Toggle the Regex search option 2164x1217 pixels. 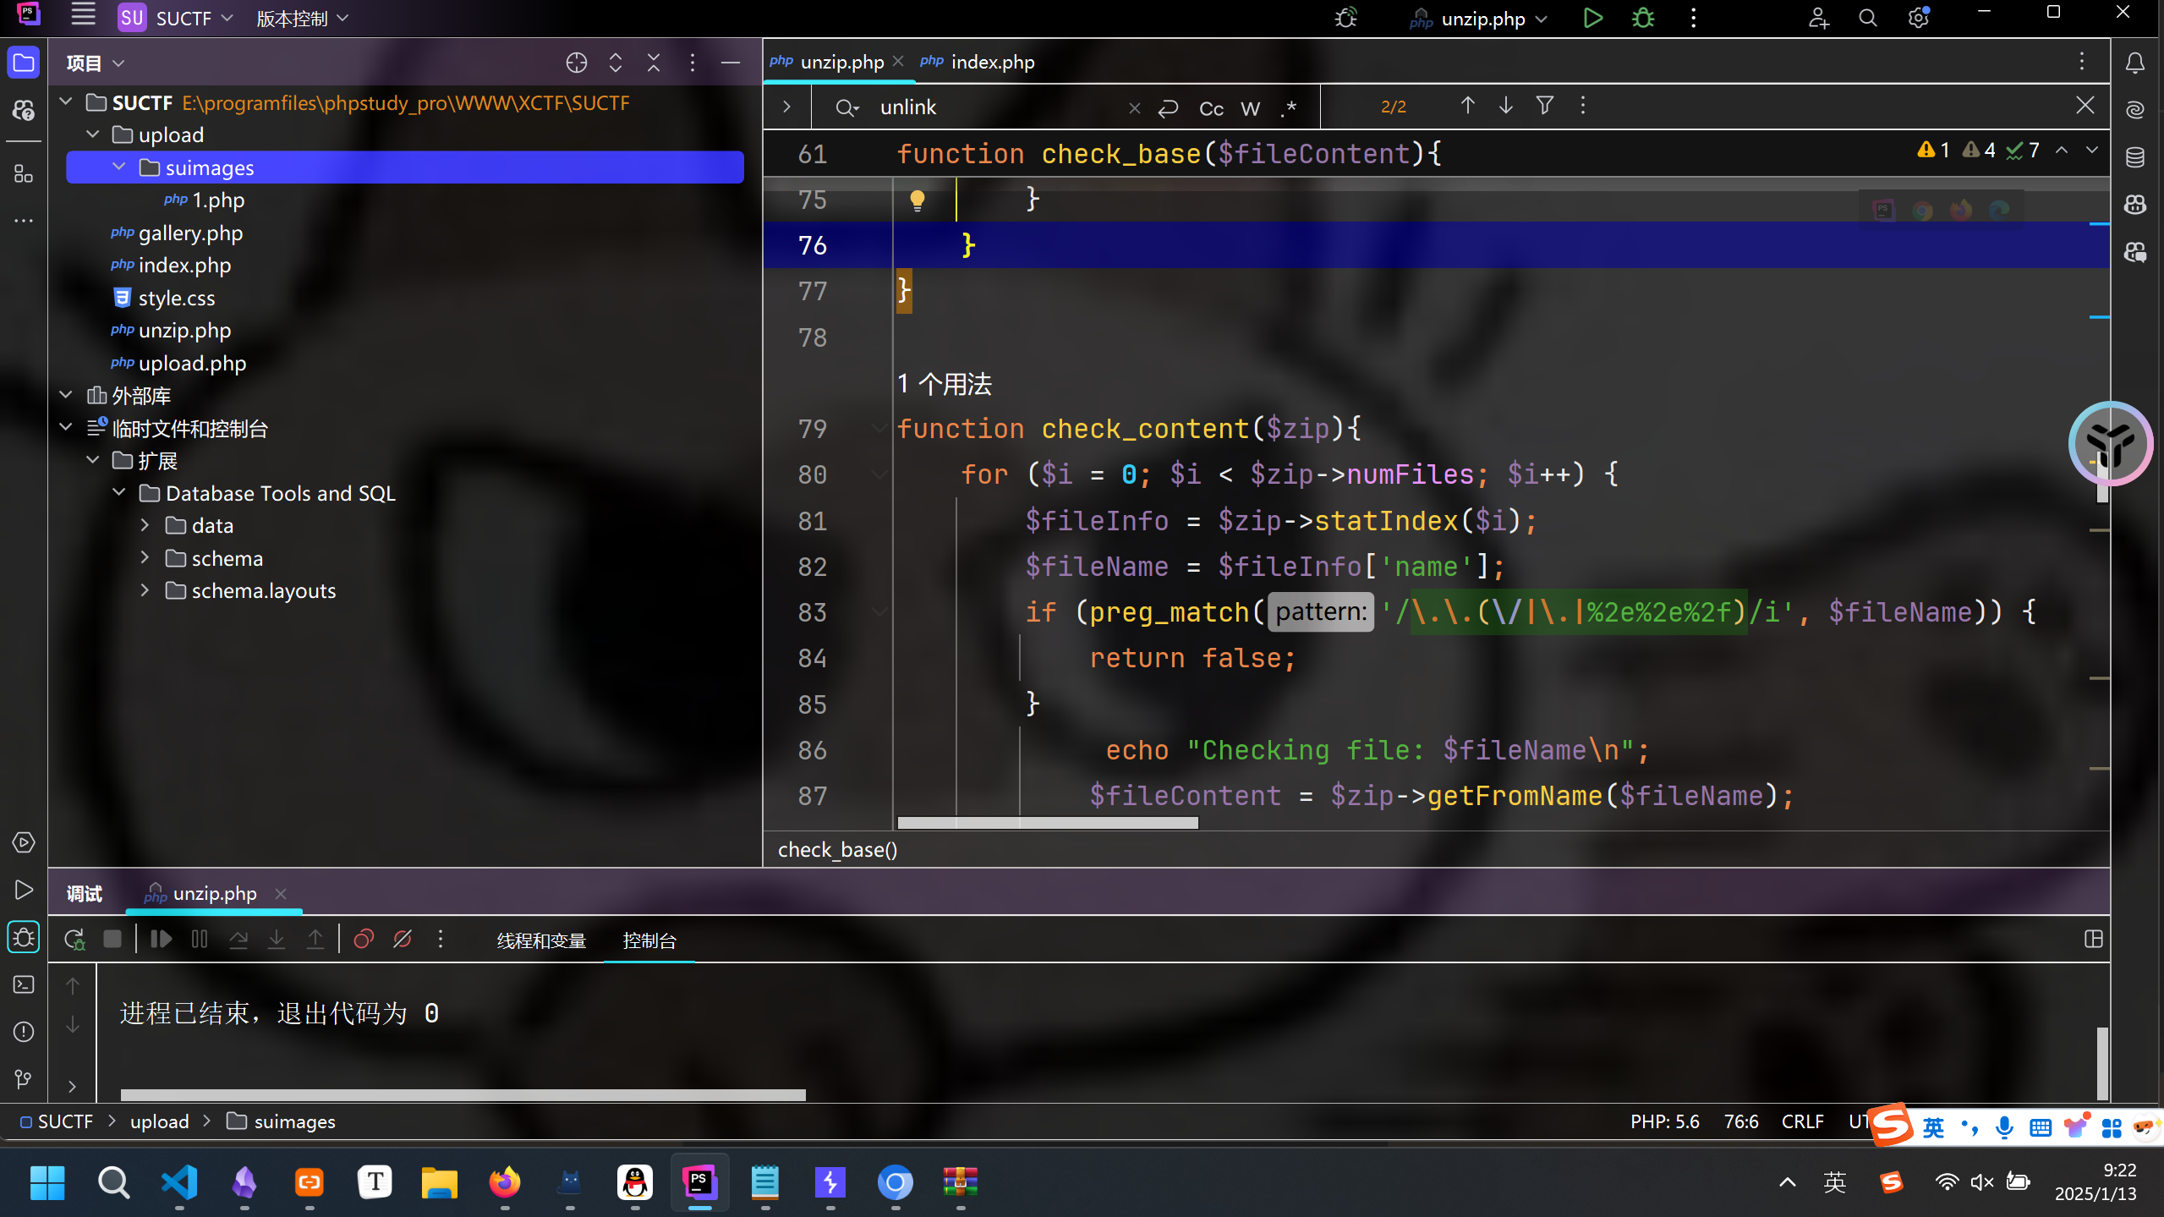pos(1289,107)
